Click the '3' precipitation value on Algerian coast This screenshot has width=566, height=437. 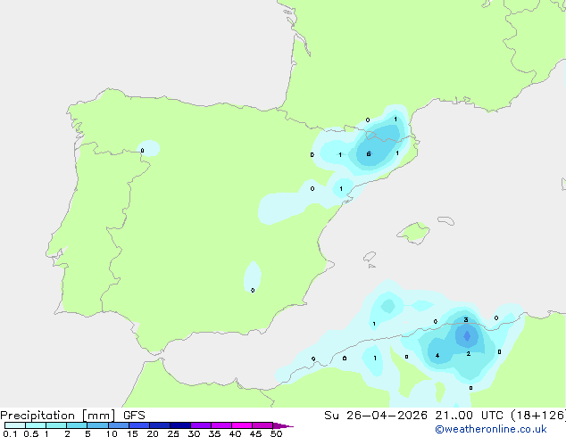click(x=466, y=320)
